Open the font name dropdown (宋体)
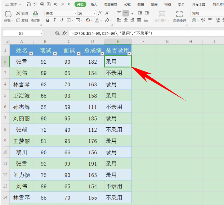Image resolution: width=224 pixels, height=205 pixels. click(75, 13)
